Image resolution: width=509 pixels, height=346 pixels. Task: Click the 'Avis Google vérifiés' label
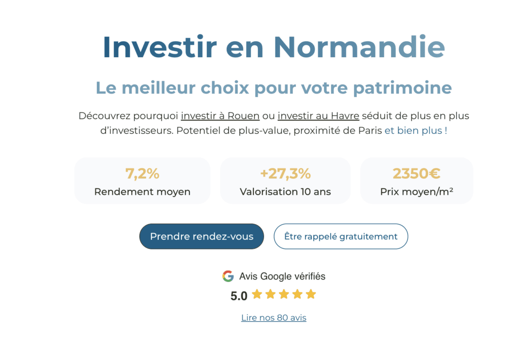click(x=283, y=276)
